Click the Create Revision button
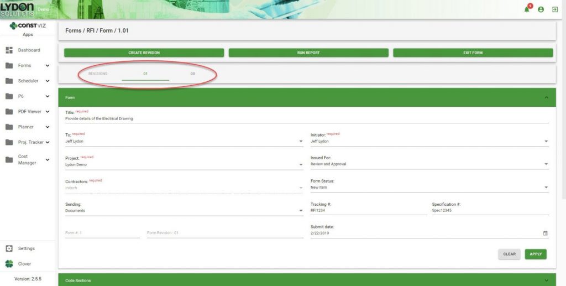This screenshot has height=286, width=566. [x=144, y=53]
